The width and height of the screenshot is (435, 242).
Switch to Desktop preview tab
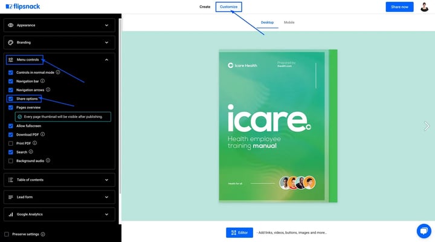click(x=267, y=22)
